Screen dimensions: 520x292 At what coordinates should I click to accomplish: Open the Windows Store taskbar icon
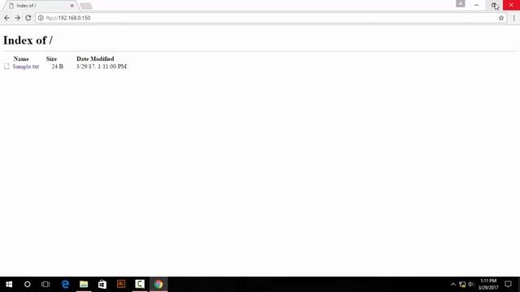pyautogui.click(x=102, y=285)
